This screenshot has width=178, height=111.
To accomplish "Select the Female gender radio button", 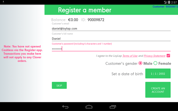I will 155,63.
